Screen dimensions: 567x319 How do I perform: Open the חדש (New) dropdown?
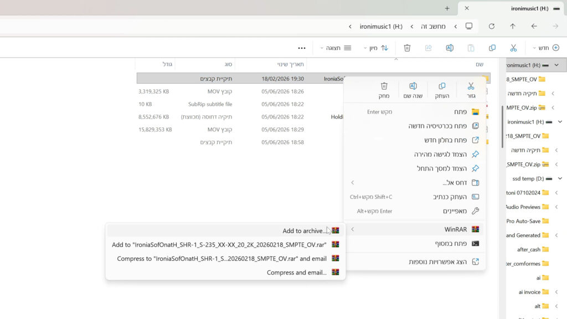click(546, 48)
